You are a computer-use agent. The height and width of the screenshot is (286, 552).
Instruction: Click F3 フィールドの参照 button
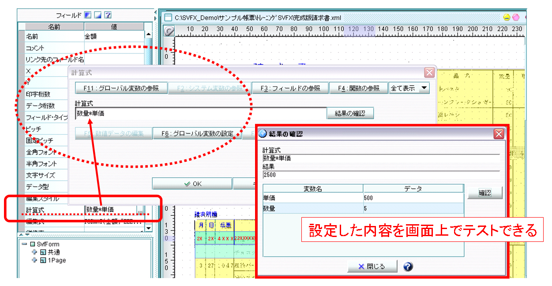(290, 88)
